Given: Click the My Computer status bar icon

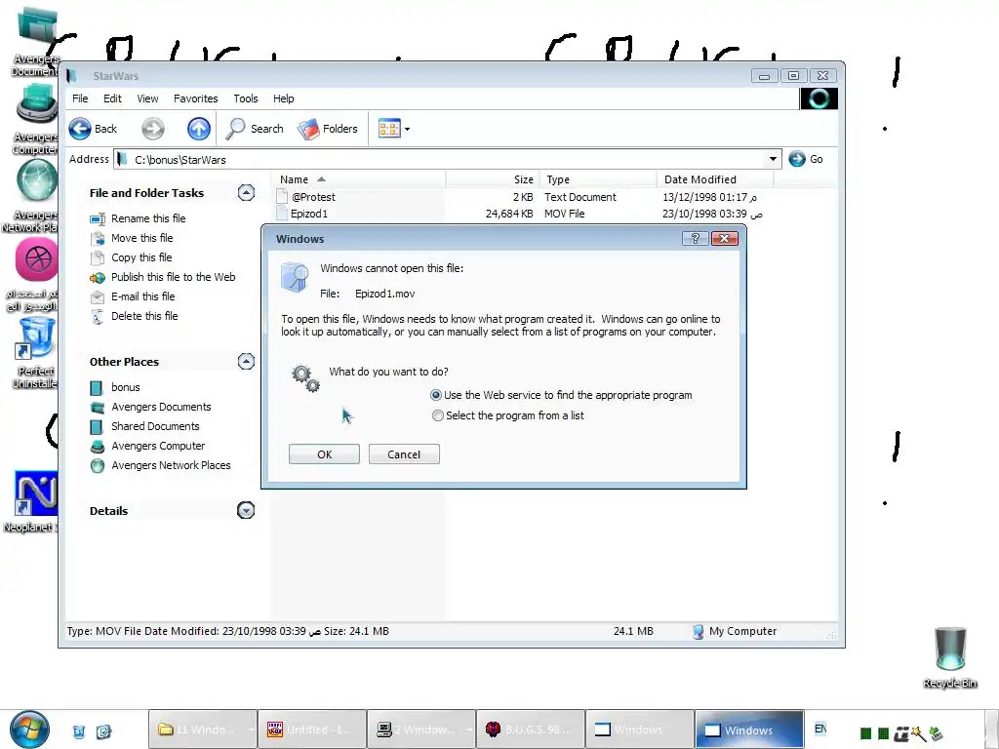Looking at the screenshot, I should pos(699,631).
